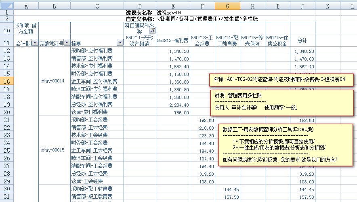This screenshot has height=202, width=357.
Task: Open the 摘要 filter dropdown
Action: (120, 43)
